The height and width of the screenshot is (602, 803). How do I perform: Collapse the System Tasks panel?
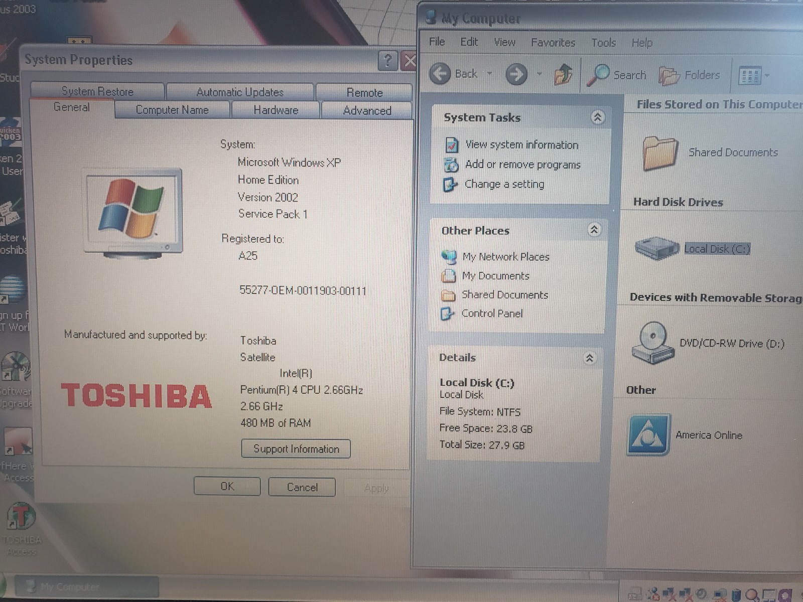[597, 117]
